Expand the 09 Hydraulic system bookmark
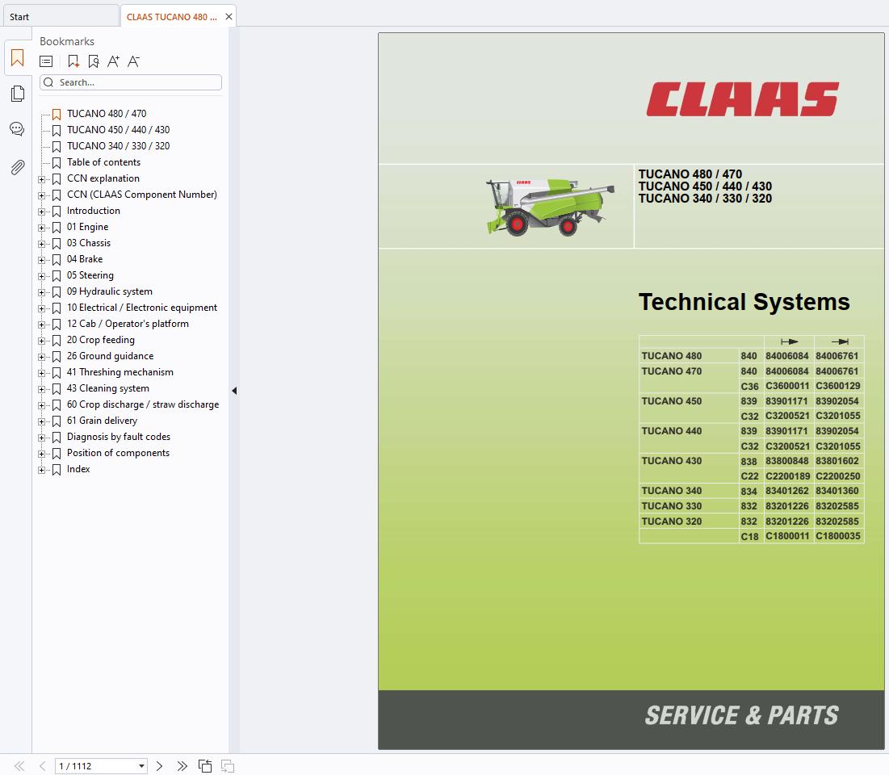This screenshot has height=775, width=889. pyautogui.click(x=41, y=292)
